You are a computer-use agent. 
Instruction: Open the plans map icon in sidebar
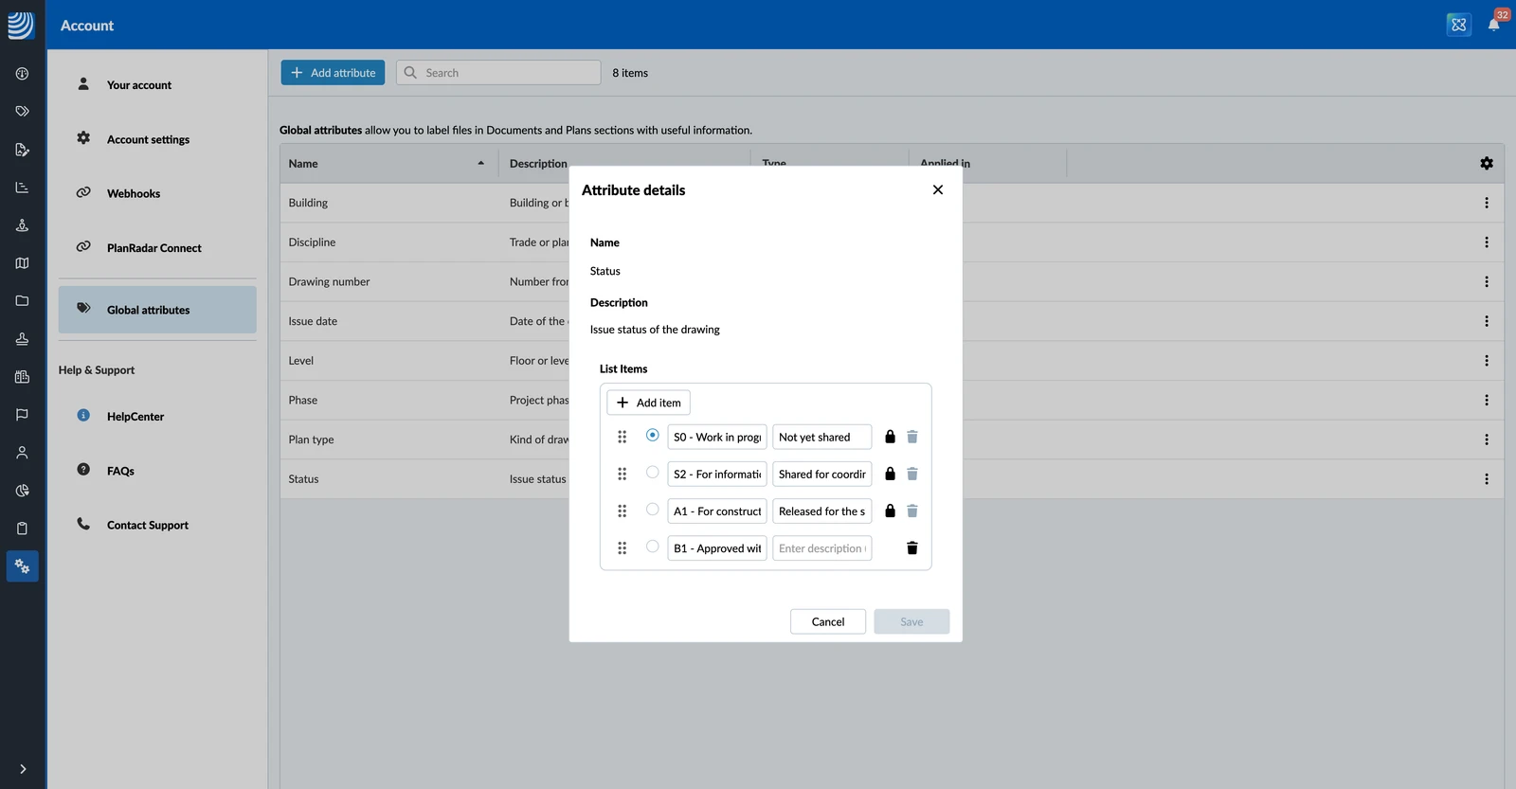(22, 262)
